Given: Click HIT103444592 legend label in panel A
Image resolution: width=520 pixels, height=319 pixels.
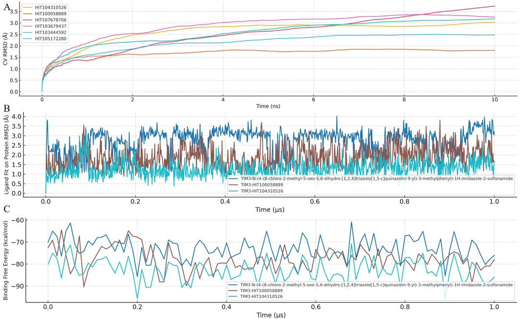Looking at the screenshot, I should [51, 33].
